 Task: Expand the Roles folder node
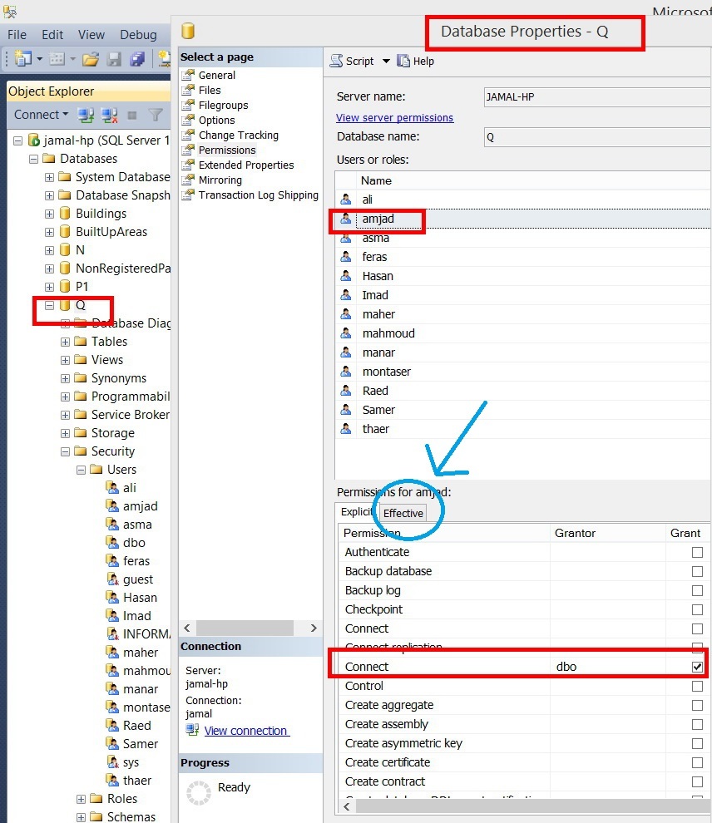click(x=81, y=799)
